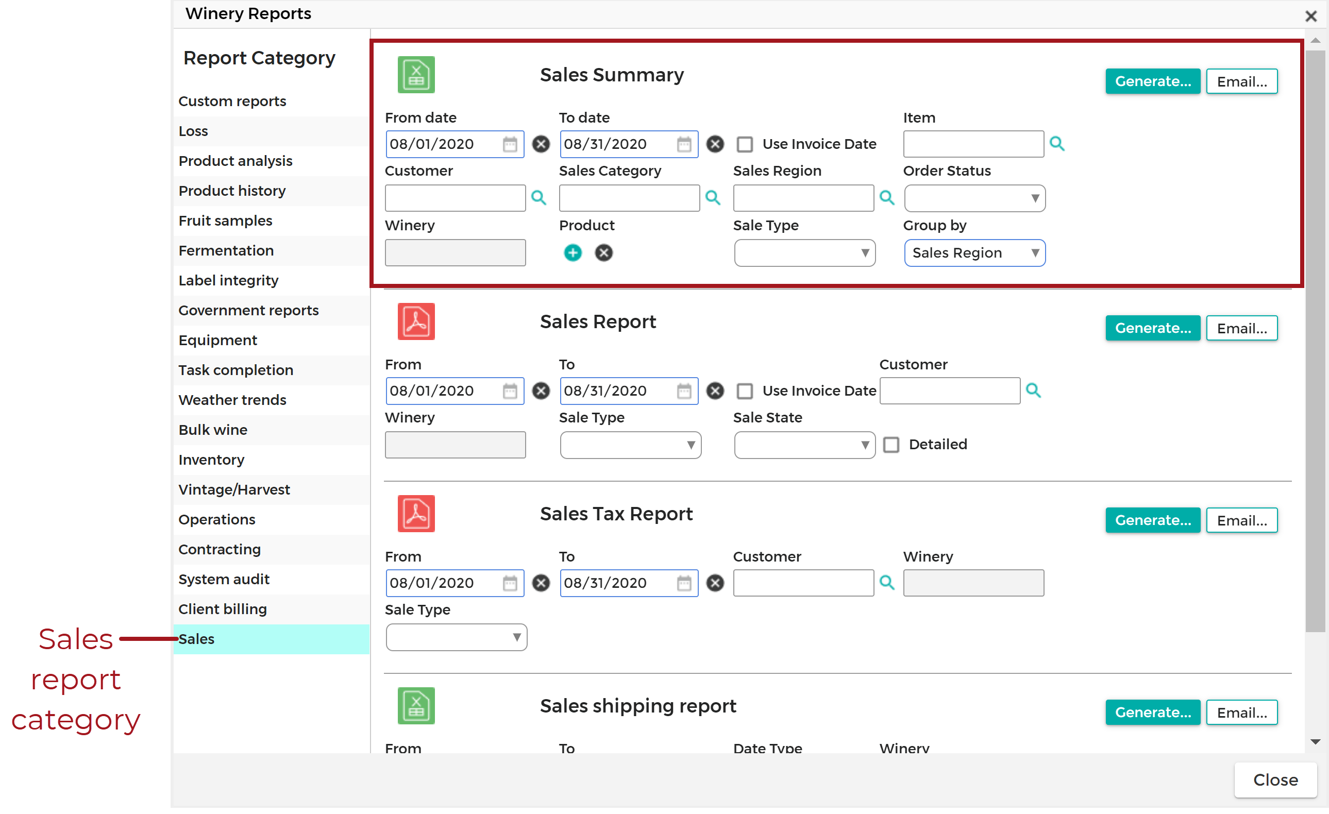Screen dimensions: 1329x814
Task: Open the Sale State dropdown
Action: pos(804,445)
